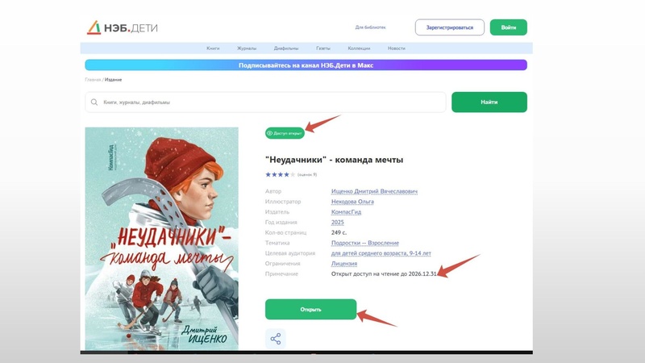The width and height of the screenshot is (645, 363).
Task: Open the Журналы menu item
Action: point(247,48)
